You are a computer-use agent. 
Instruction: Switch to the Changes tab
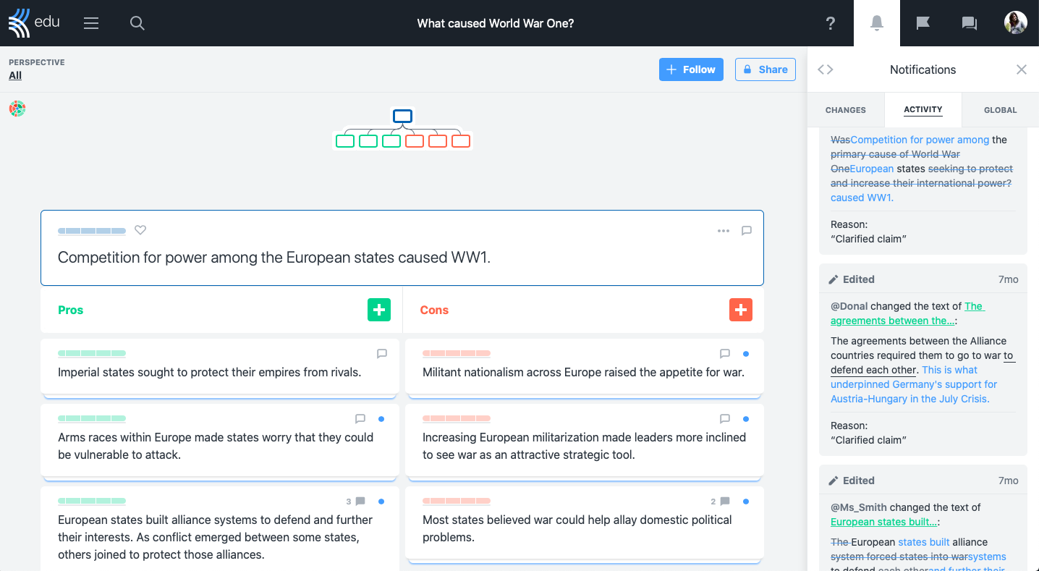pyautogui.click(x=846, y=110)
